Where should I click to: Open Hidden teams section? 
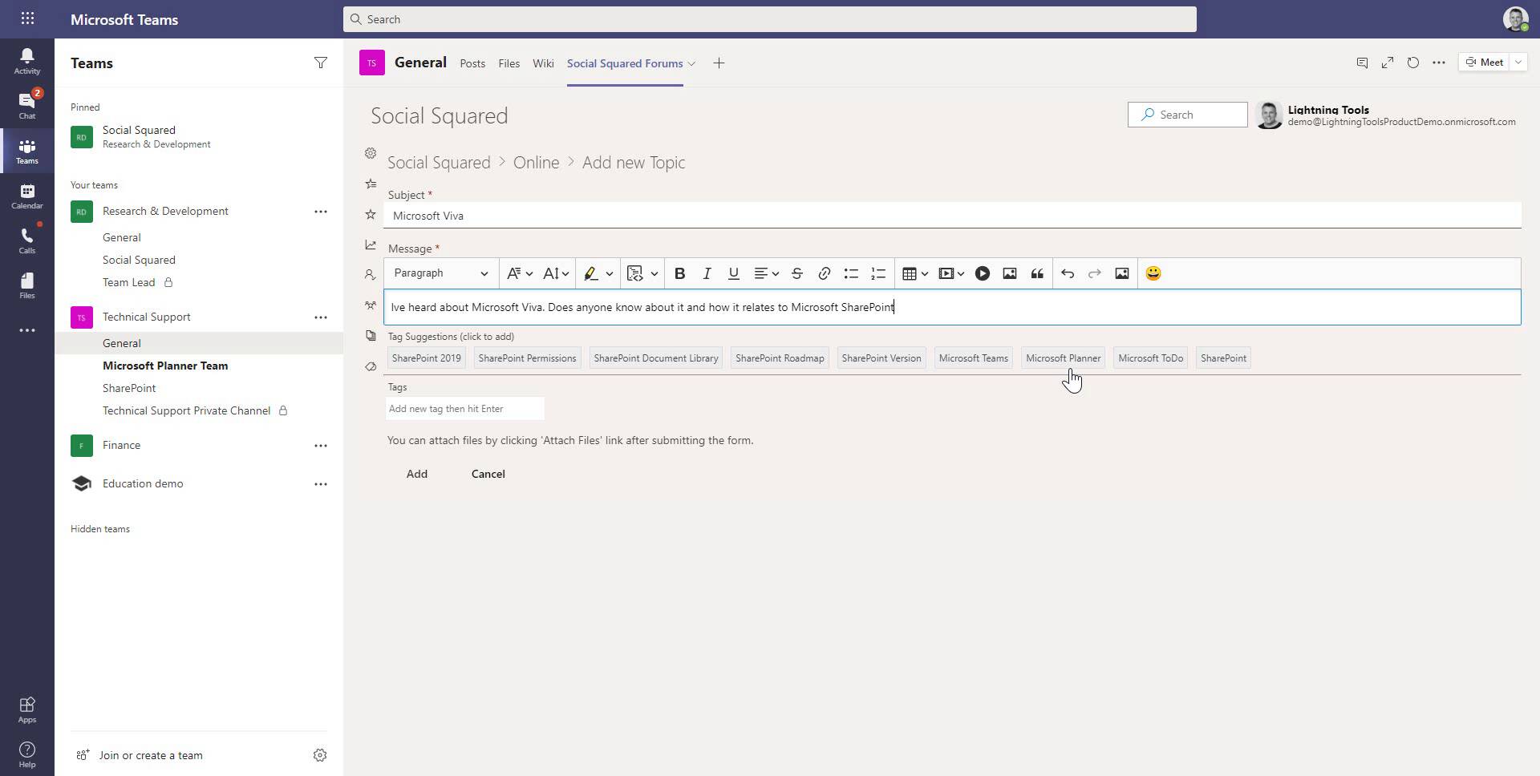tap(99, 529)
